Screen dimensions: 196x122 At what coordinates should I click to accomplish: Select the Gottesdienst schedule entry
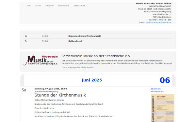75,41
